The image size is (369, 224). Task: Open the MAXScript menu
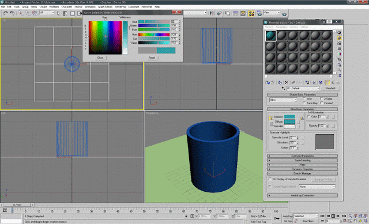(147, 7)
